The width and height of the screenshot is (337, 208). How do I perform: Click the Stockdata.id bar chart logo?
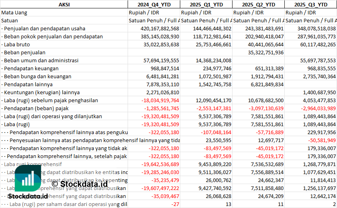tap(28, 178)
